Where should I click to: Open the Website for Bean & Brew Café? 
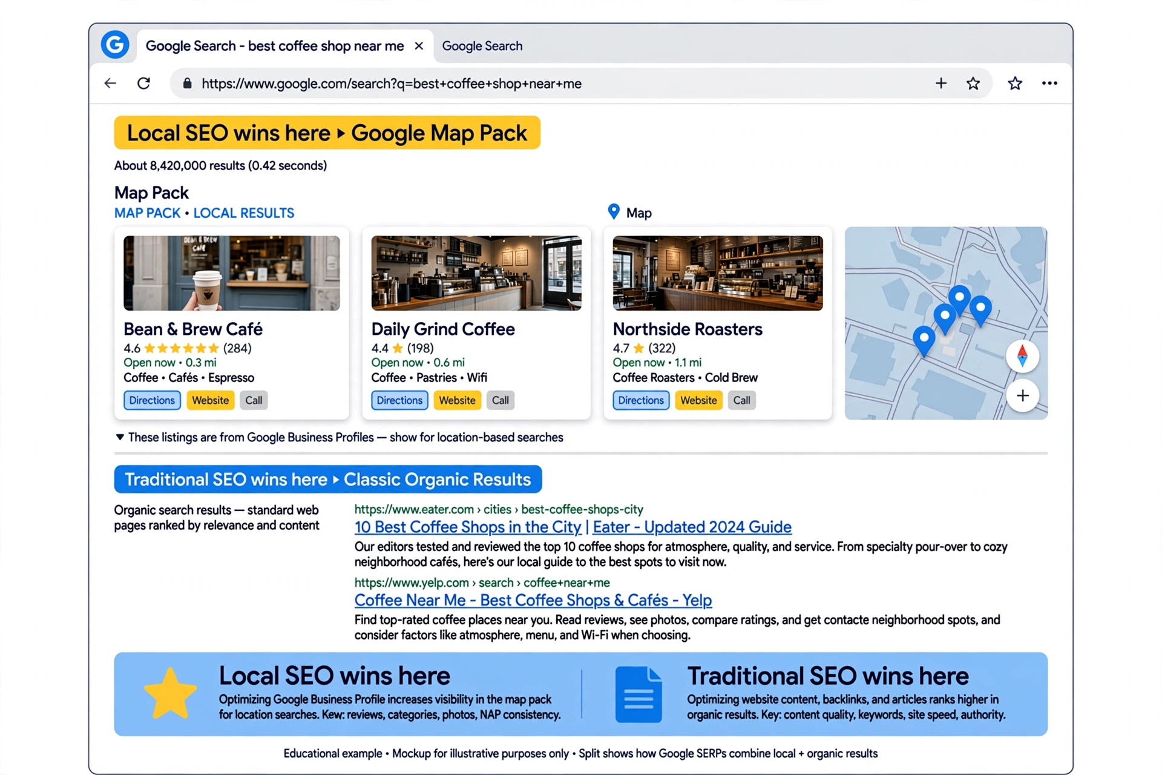coord(211,400)
